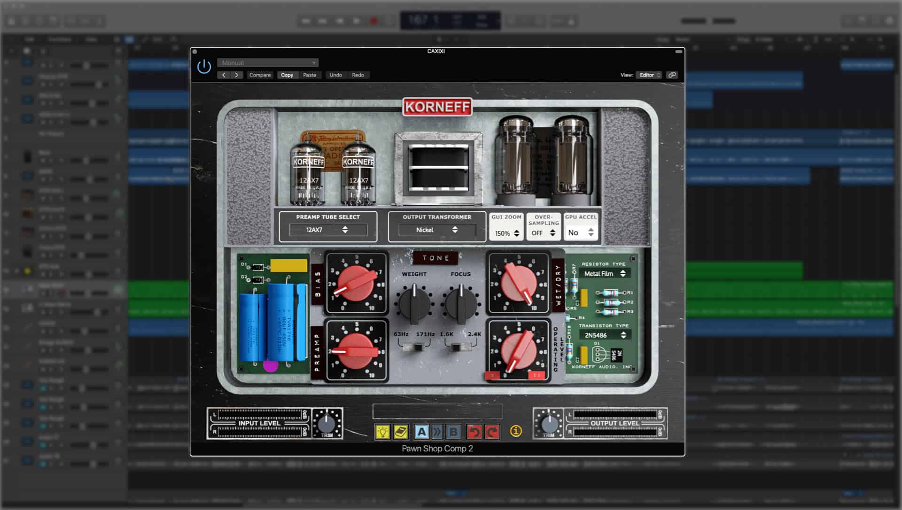Copy A to B with arrows icon
The image size is (902, 510).
tap(437, 432)
